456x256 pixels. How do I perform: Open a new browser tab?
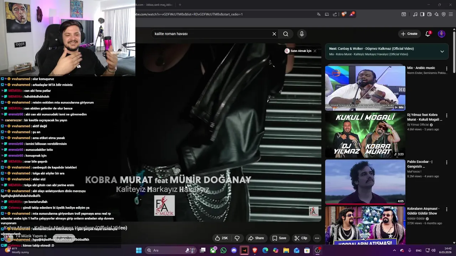(180, 5)
